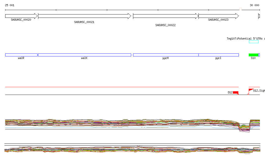
Task: Select the SAOUHSC_00021 gene arrow
Action: tap(85, 16)
